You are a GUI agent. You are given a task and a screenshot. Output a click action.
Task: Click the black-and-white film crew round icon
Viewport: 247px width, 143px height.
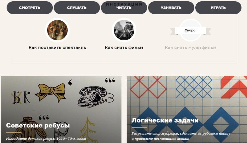(x=124, y=30)
